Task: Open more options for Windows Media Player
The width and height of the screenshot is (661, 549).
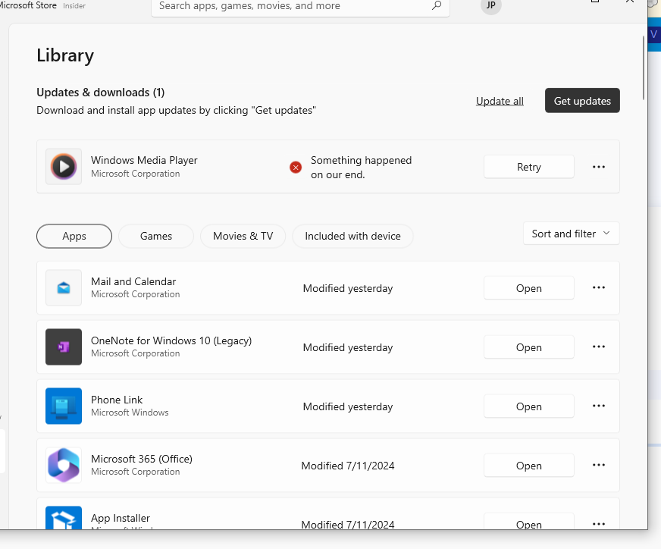Action: point(599,167)
